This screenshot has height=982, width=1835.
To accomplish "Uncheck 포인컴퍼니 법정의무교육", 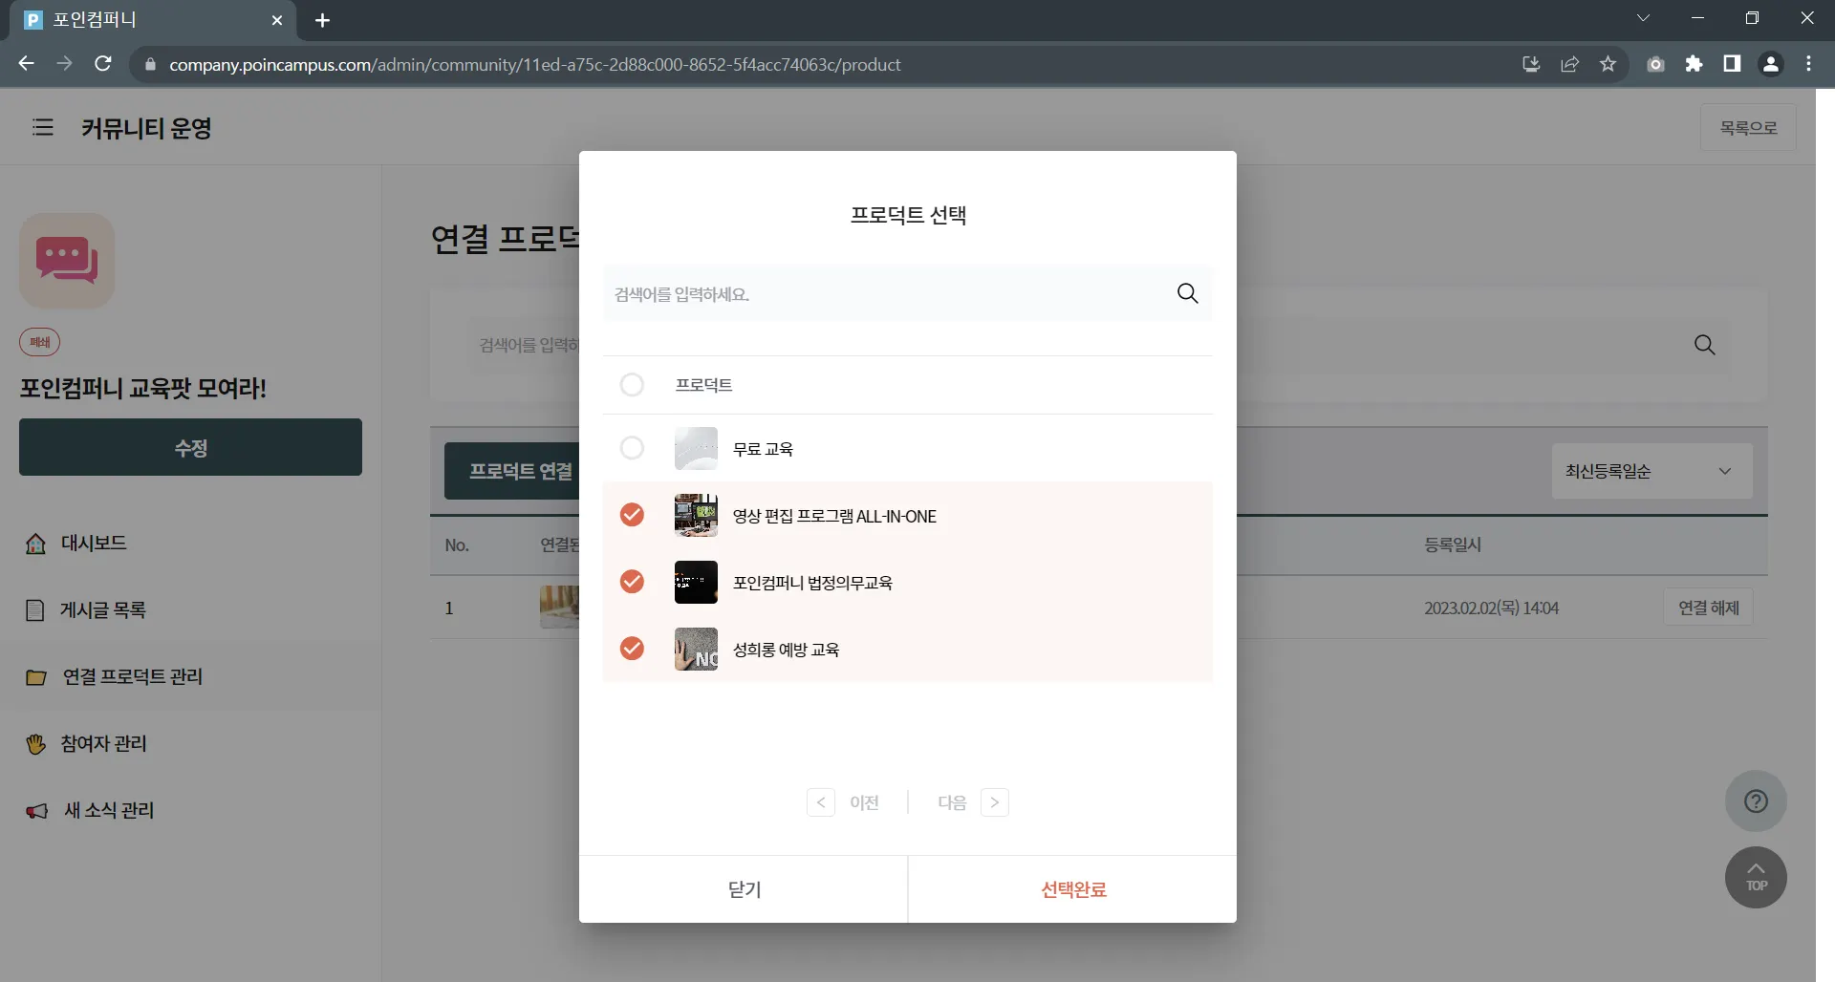I will click(632, 582).
